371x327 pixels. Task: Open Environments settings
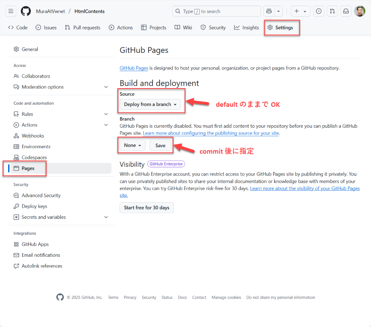pyautogui.click(x=61, y=147)
